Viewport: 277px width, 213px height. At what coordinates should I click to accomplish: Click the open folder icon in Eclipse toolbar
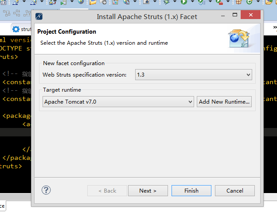(93, 2)
